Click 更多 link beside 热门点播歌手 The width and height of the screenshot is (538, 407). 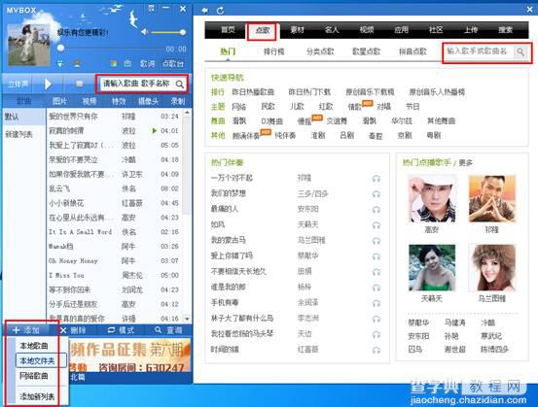coord(466,163)
